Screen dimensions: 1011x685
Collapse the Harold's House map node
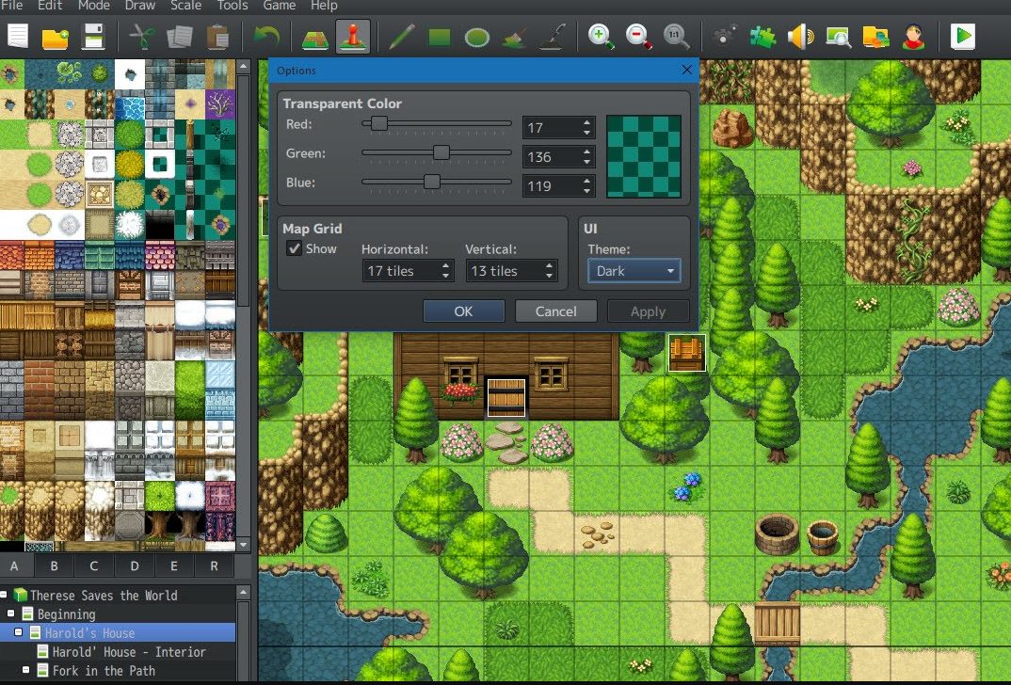click(18, 631)
